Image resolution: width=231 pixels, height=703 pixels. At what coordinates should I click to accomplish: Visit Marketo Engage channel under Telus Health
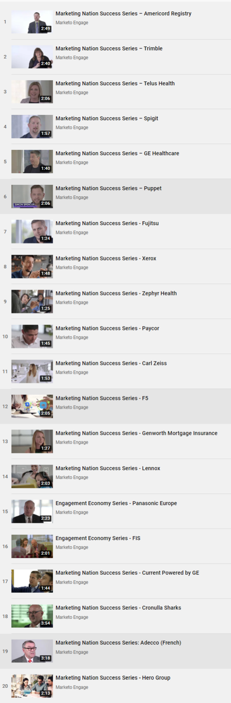click(x=72, y=93)
